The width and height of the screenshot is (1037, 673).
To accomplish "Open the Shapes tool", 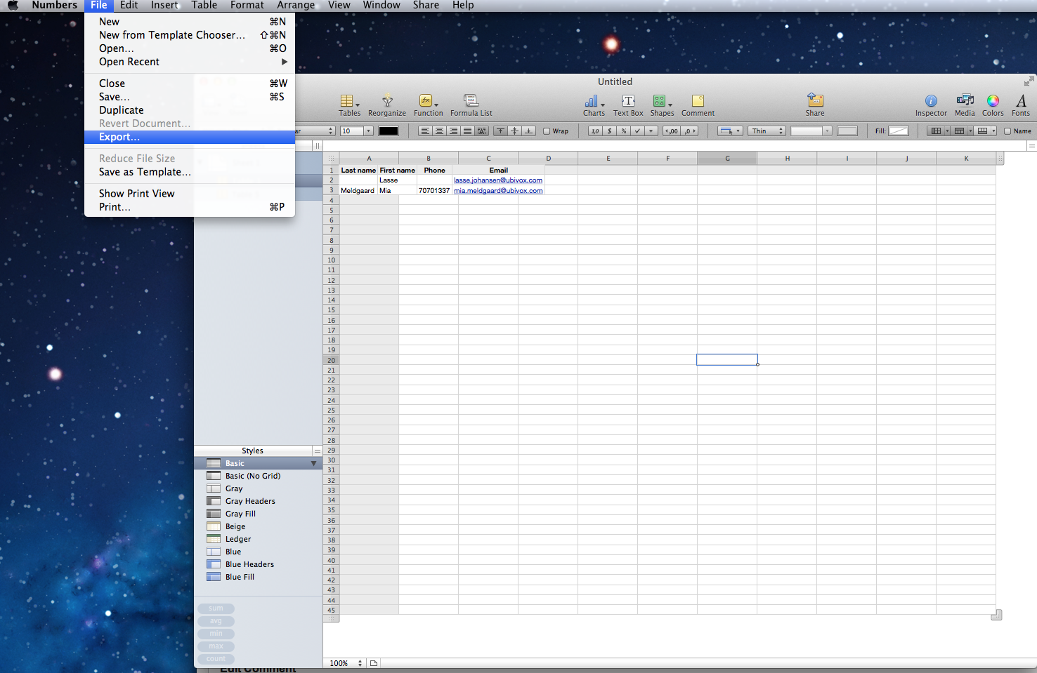I will [662, 105].
